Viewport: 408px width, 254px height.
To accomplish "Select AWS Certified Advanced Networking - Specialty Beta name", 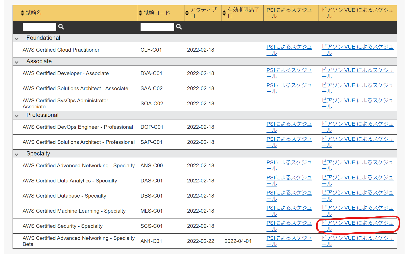I will tap(79, 241).
